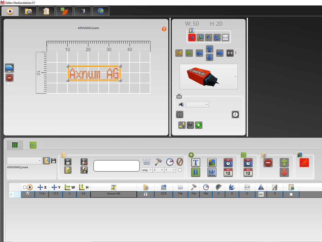
Task: Click the empty text input box
Action: point(116,166)
